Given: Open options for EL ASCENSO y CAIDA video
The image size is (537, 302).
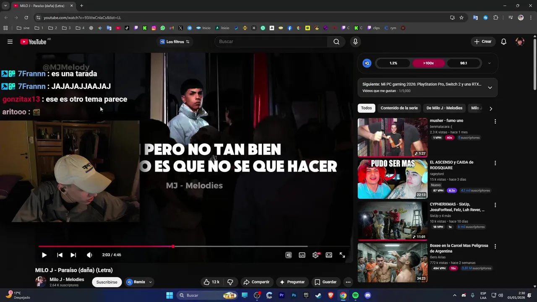Looking at the screenshot, I should (495, 163).
